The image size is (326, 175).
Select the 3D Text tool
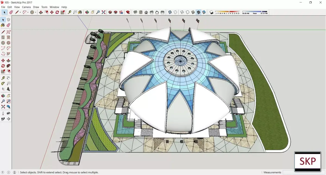[8, 89]
